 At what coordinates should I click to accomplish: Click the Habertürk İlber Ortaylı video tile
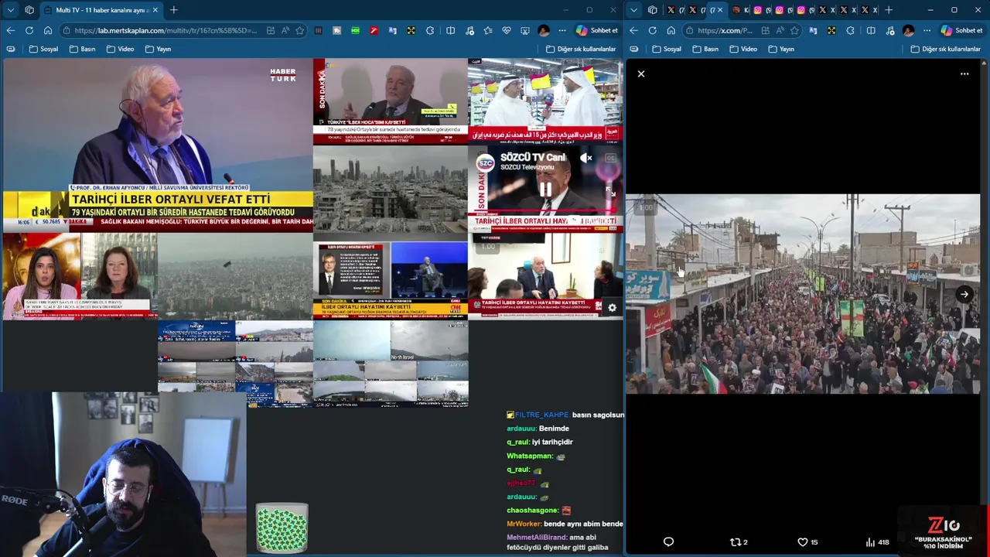(158, 145)
